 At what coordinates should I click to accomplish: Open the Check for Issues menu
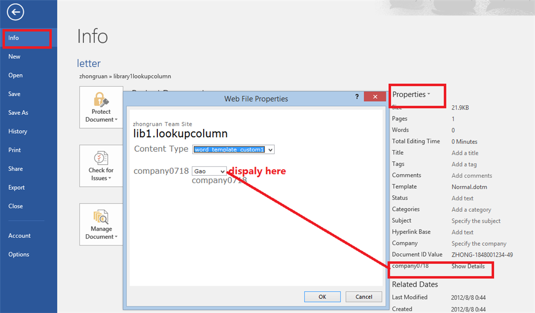(x=101, y=166)
